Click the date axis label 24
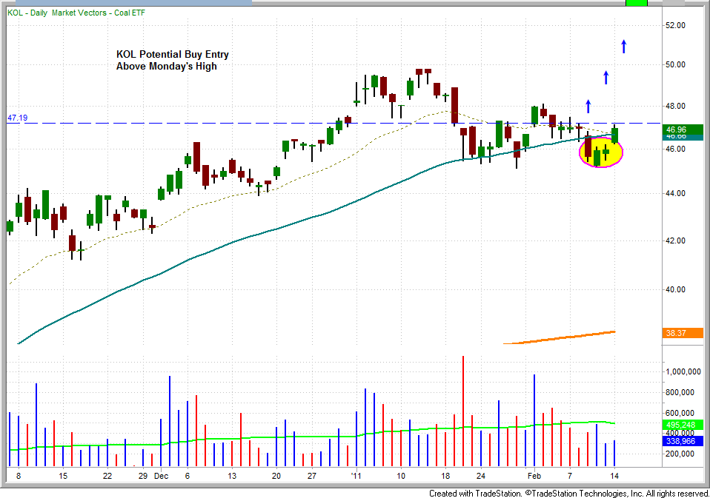710x498 pixels. pos(481,476)
